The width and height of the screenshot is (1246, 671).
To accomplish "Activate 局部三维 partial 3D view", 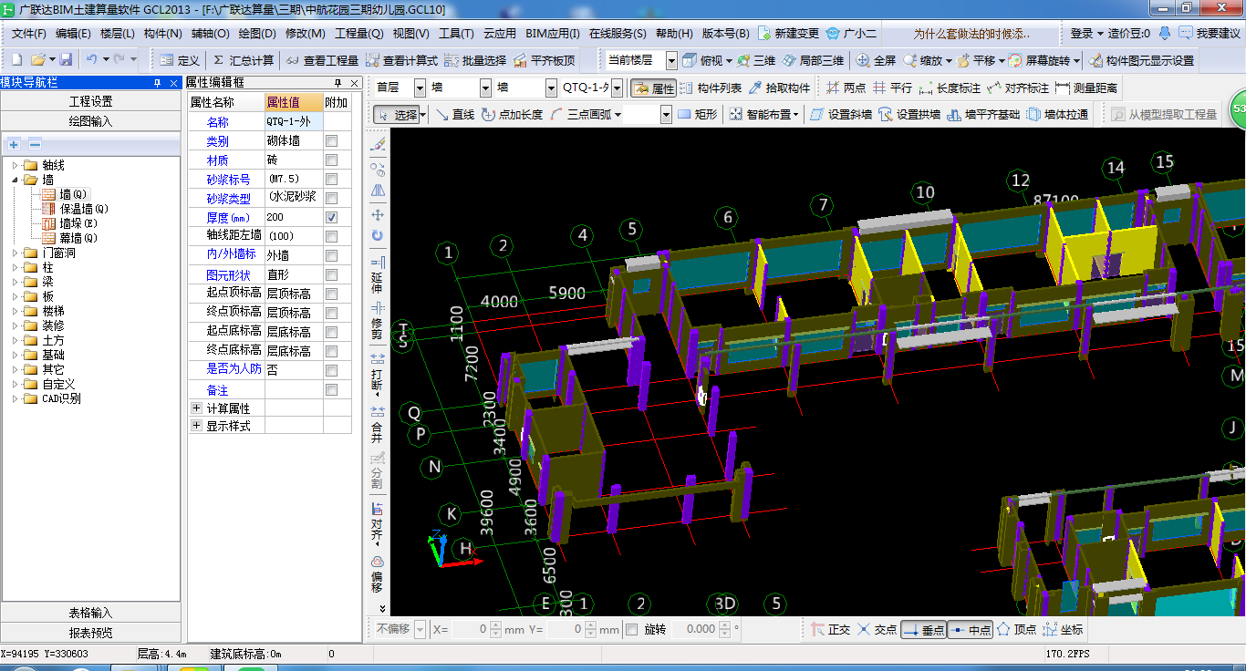I will pos(813,60).
